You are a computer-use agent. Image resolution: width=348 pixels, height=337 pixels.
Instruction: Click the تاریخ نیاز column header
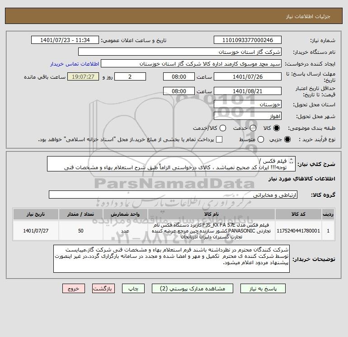(x=36, y=214)
